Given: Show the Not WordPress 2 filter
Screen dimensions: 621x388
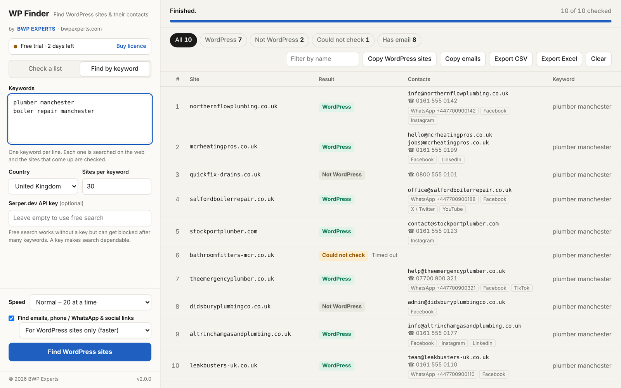Looking at the screenshot, I should click(x=279, y=40).
